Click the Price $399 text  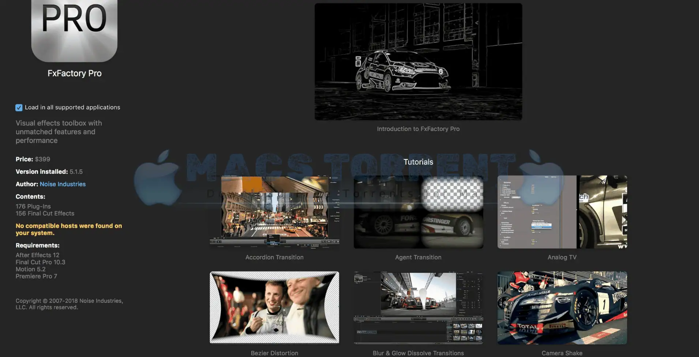point(33,159)
